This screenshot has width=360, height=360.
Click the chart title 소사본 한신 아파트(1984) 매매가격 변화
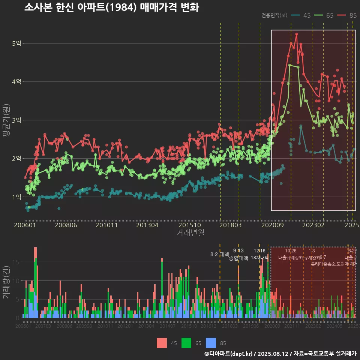pos(112,7)
